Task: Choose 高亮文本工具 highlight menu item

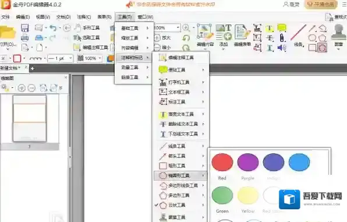Action: pyautogui.click(x=180, y=114)
